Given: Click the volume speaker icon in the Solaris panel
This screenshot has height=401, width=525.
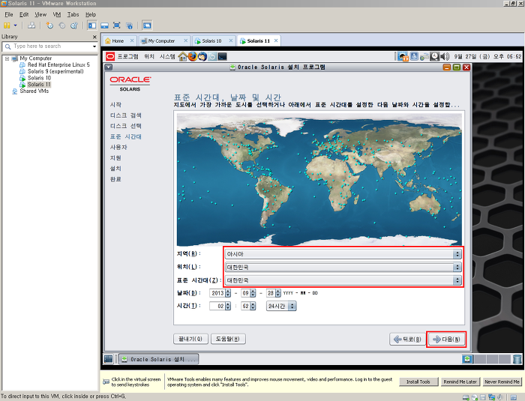Looking at the screenshot, I should 445,56.
